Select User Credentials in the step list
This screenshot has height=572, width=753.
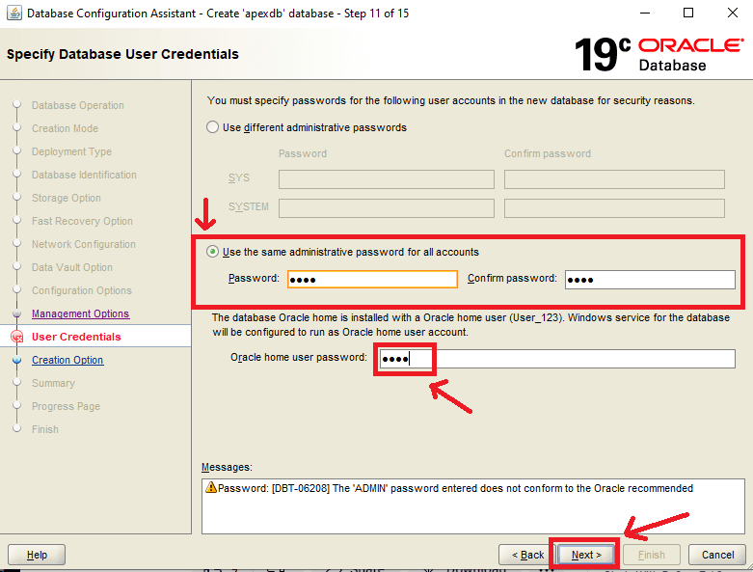click(76, 338)
